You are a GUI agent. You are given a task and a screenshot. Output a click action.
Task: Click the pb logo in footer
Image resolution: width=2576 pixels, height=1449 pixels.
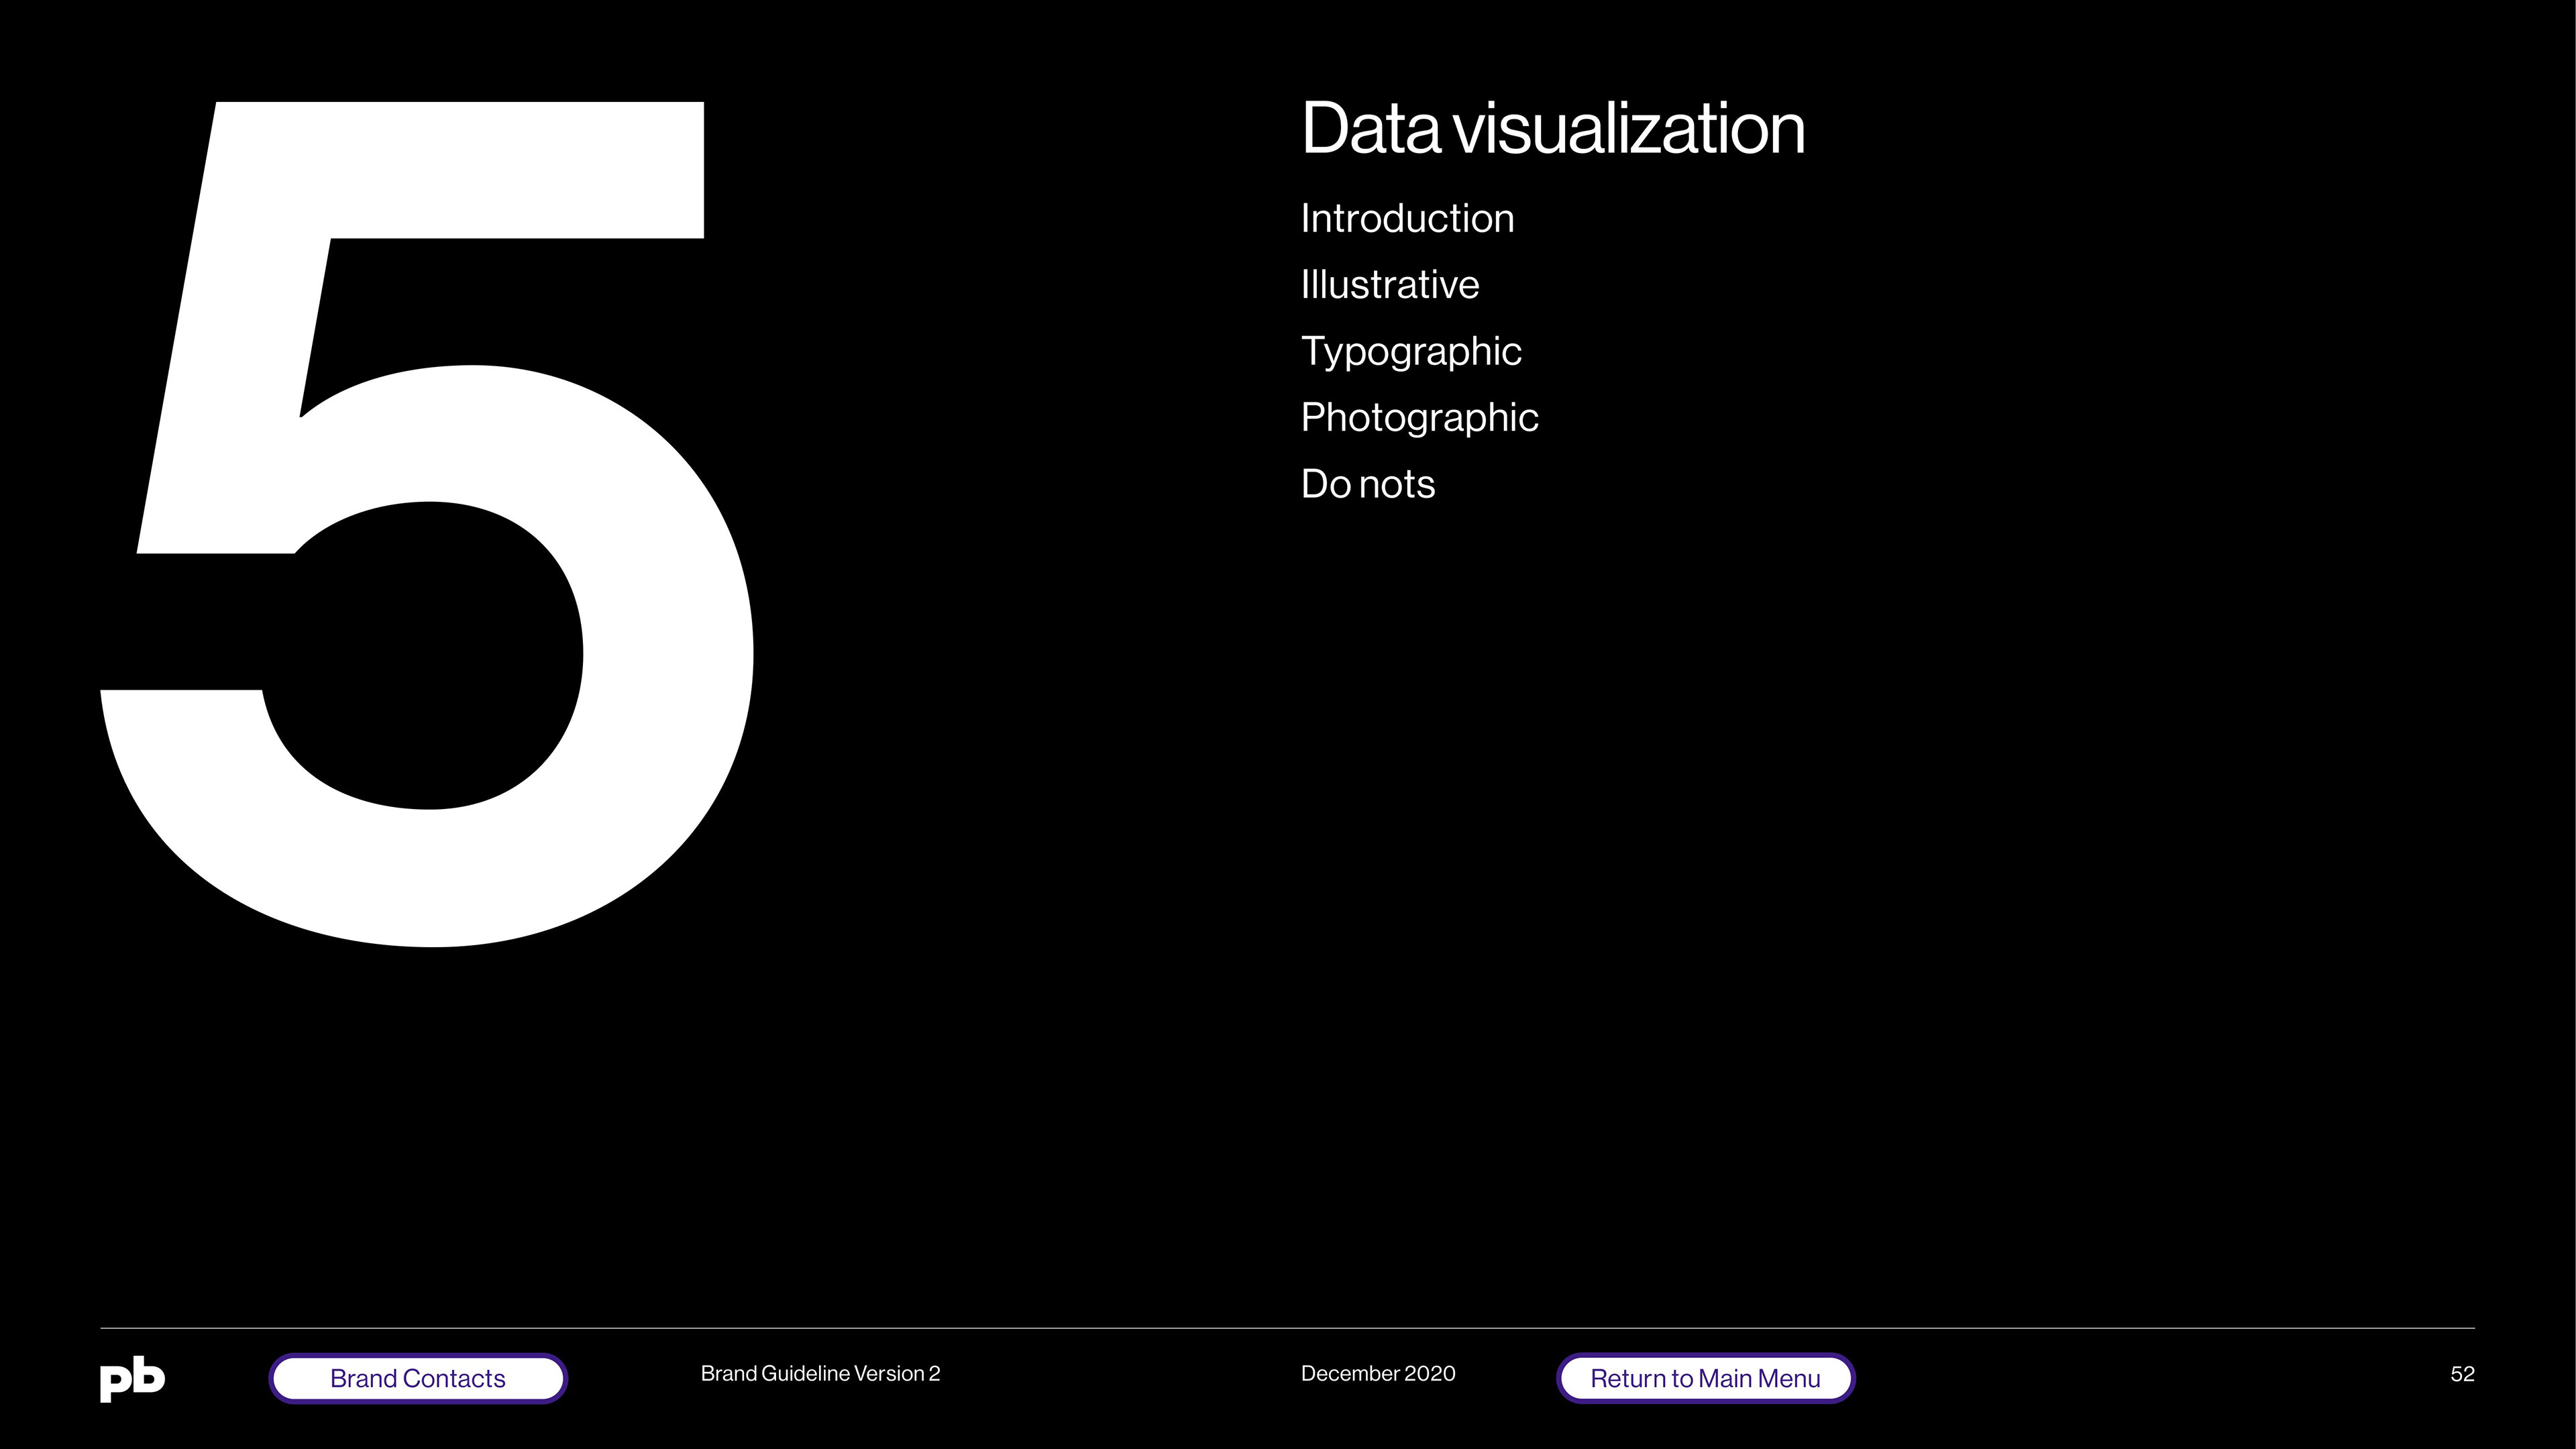132,1379
